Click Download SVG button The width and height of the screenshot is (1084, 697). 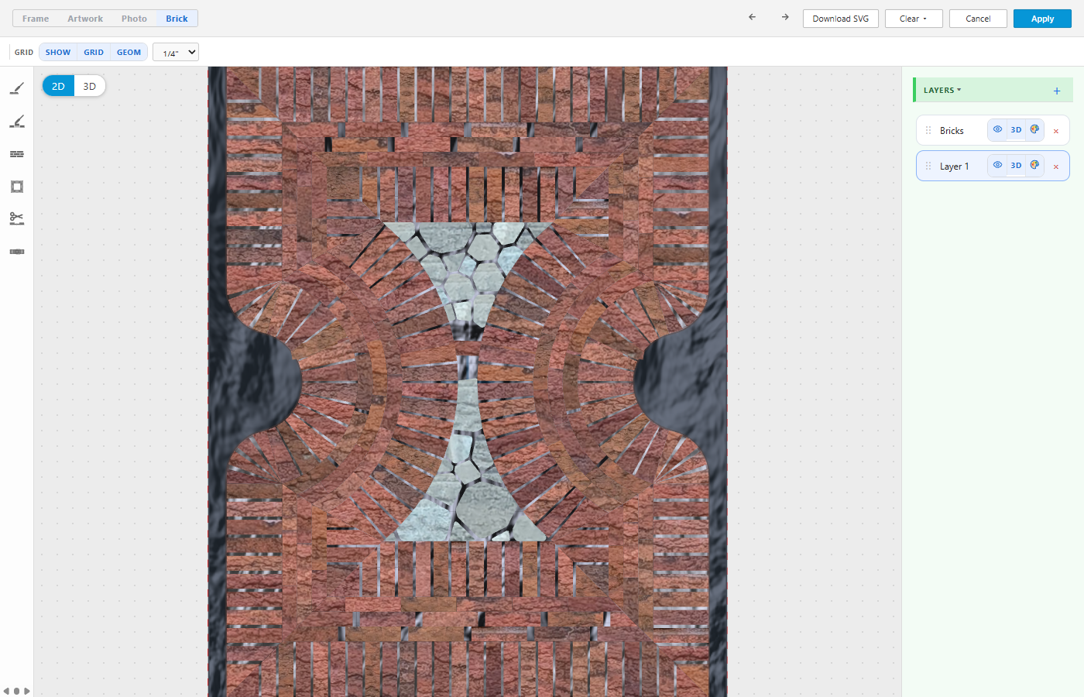[841, 19]
